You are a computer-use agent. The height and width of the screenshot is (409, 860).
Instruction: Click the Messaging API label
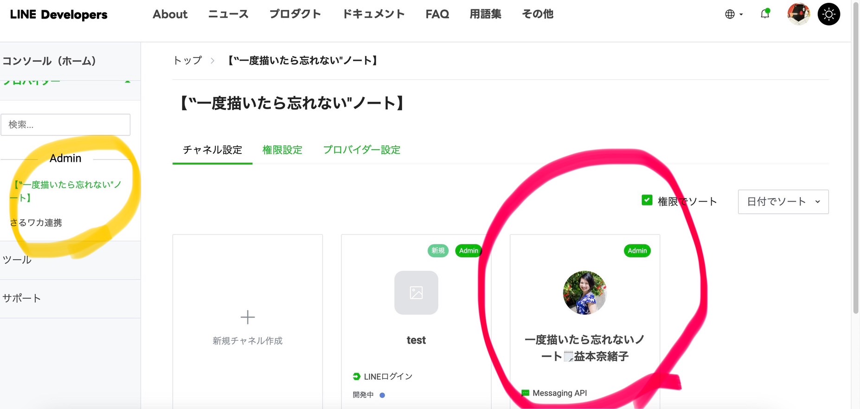coord(560,393)
